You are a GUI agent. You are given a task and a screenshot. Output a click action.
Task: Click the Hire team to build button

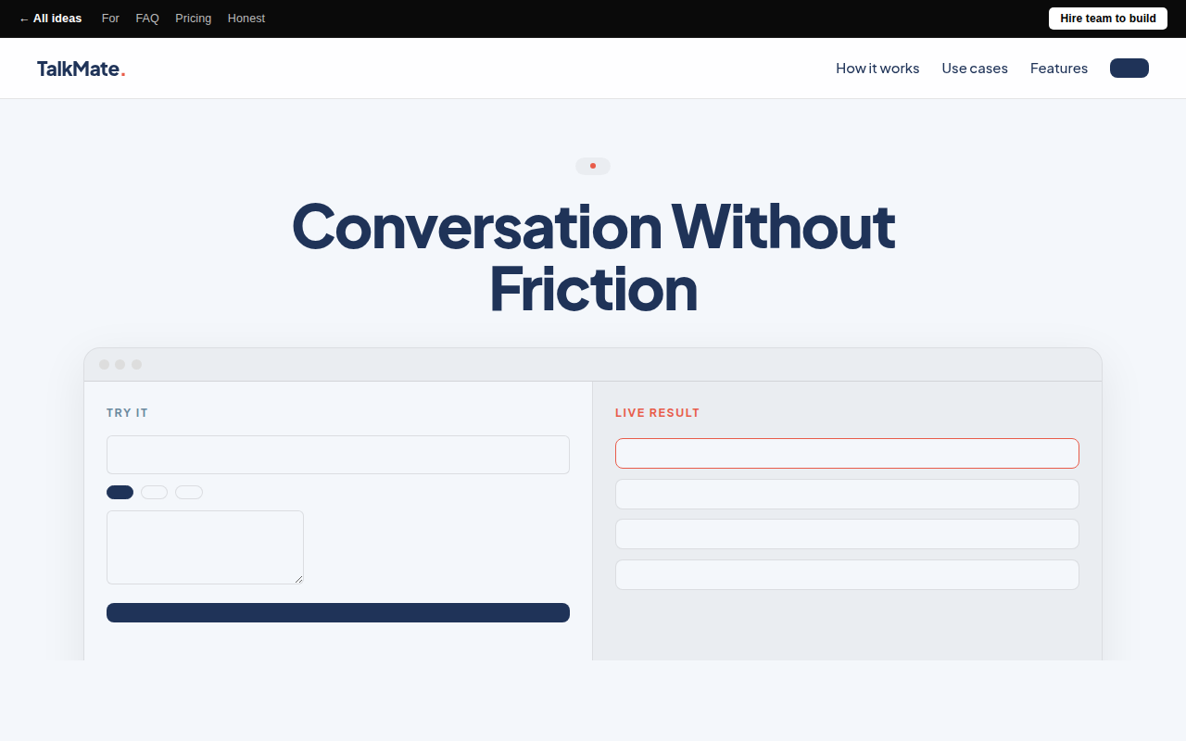point(1108,19)
